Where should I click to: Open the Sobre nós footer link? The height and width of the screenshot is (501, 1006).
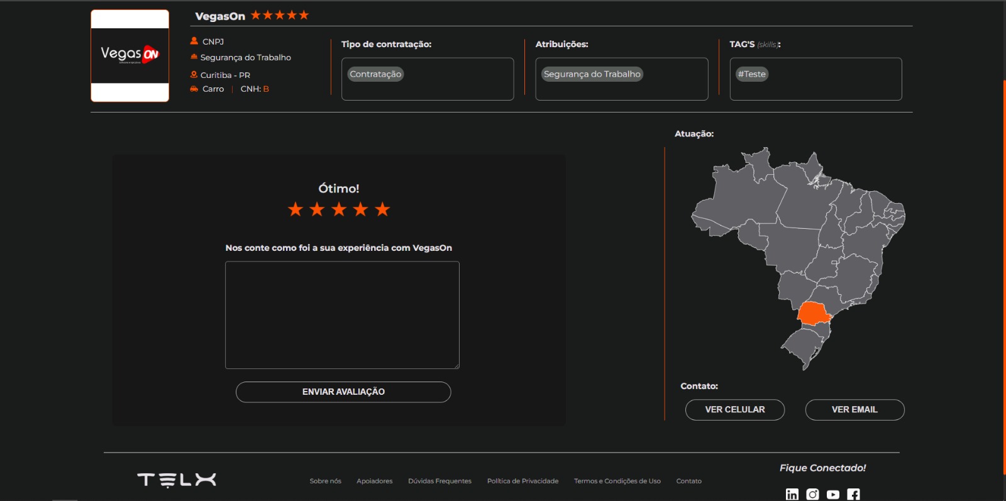pos(326,481)
